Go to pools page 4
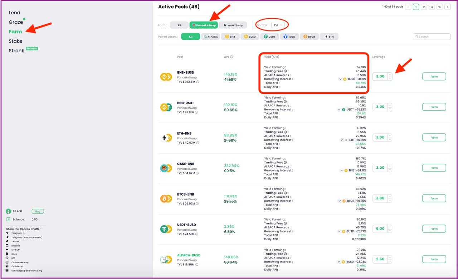 (440, 7)
